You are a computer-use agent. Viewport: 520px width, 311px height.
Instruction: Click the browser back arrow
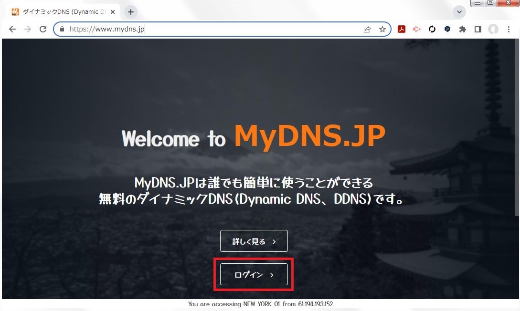tap(12, 29)
